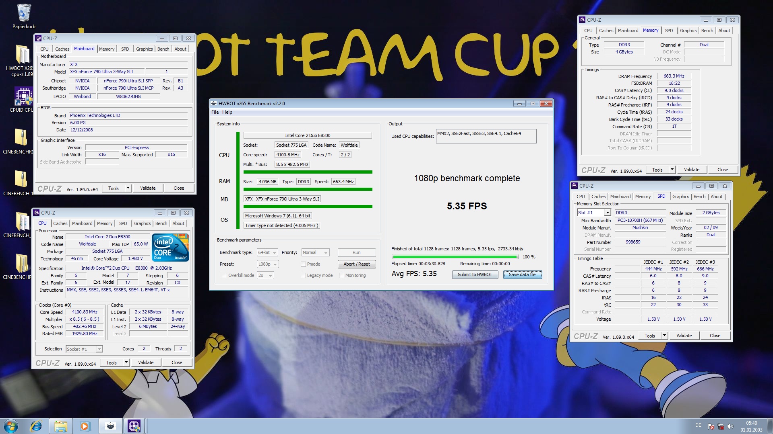
Task: Toggle the Legacy mode checkbox
Action: click(x=303, y=275)
